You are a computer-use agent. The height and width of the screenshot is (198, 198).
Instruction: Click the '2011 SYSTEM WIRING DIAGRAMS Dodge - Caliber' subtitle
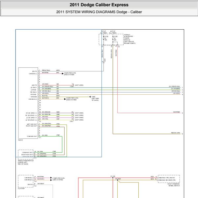[99, 12]
